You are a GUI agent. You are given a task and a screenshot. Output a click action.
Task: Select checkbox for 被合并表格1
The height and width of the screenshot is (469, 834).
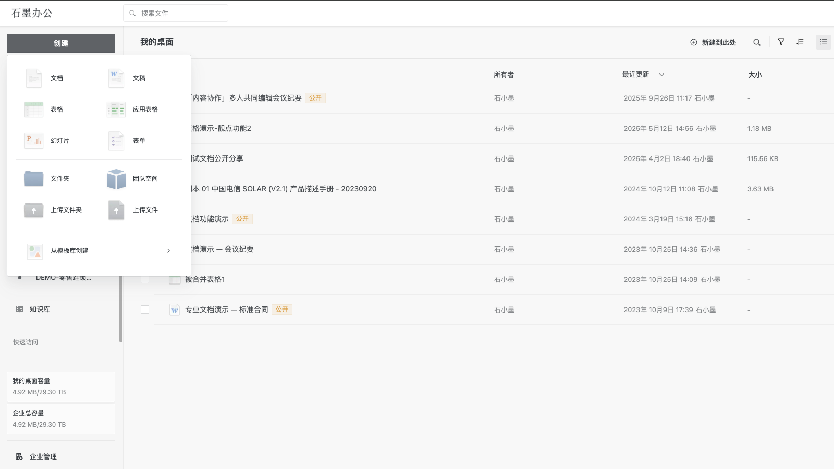145,279
